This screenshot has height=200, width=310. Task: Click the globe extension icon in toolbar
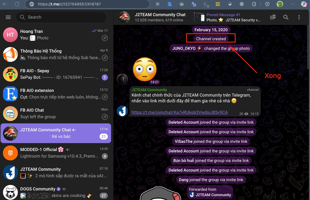click(242, 4)
